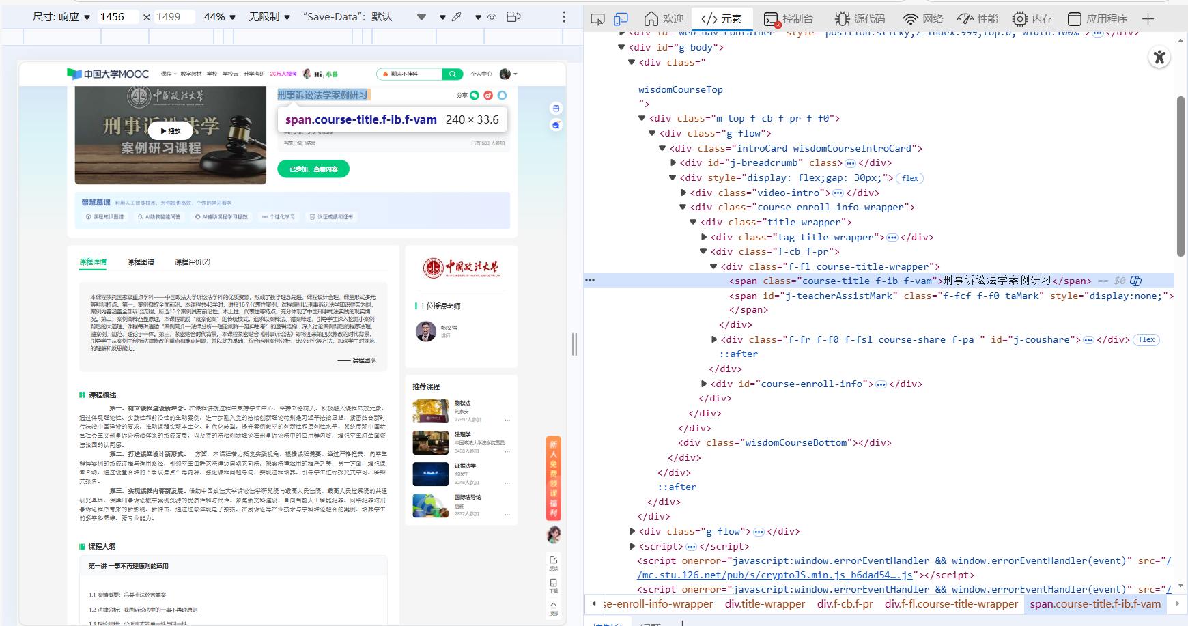Share the course via the red Weibo icon
1188x626 pixels.
[x=488, y=96]
